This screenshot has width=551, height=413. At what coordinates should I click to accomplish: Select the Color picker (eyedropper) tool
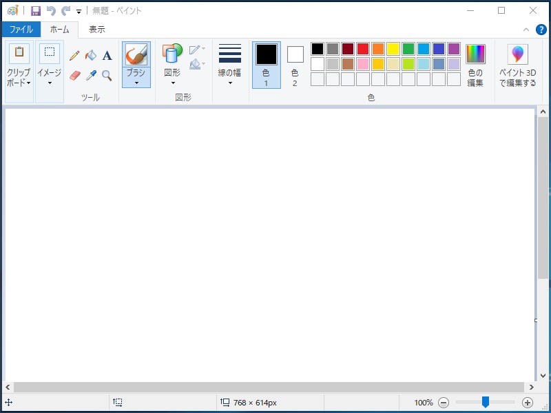coord(92,76)
